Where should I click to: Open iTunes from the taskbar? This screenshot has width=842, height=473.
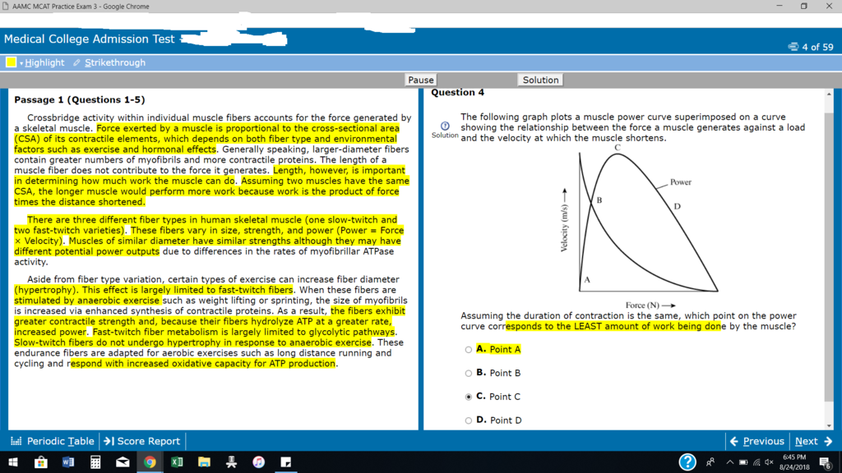pyautogui.click(x=258, y=462)
